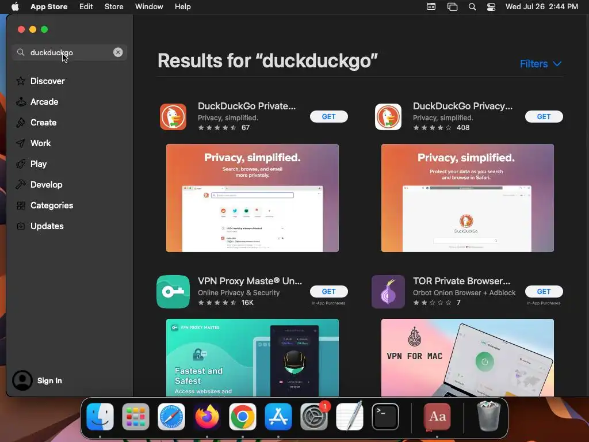Open the App Store menu in menu bar
This screenshot has width=589, height=442.
click(x=49, y=6)
